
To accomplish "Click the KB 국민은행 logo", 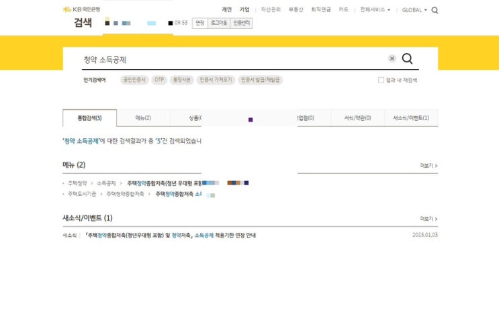I will 81,9.
